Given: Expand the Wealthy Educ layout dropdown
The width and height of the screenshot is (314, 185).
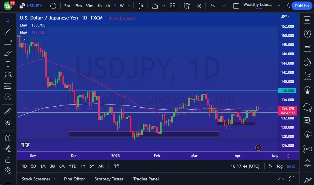Looking at the screenshot, I should [278, 6].
